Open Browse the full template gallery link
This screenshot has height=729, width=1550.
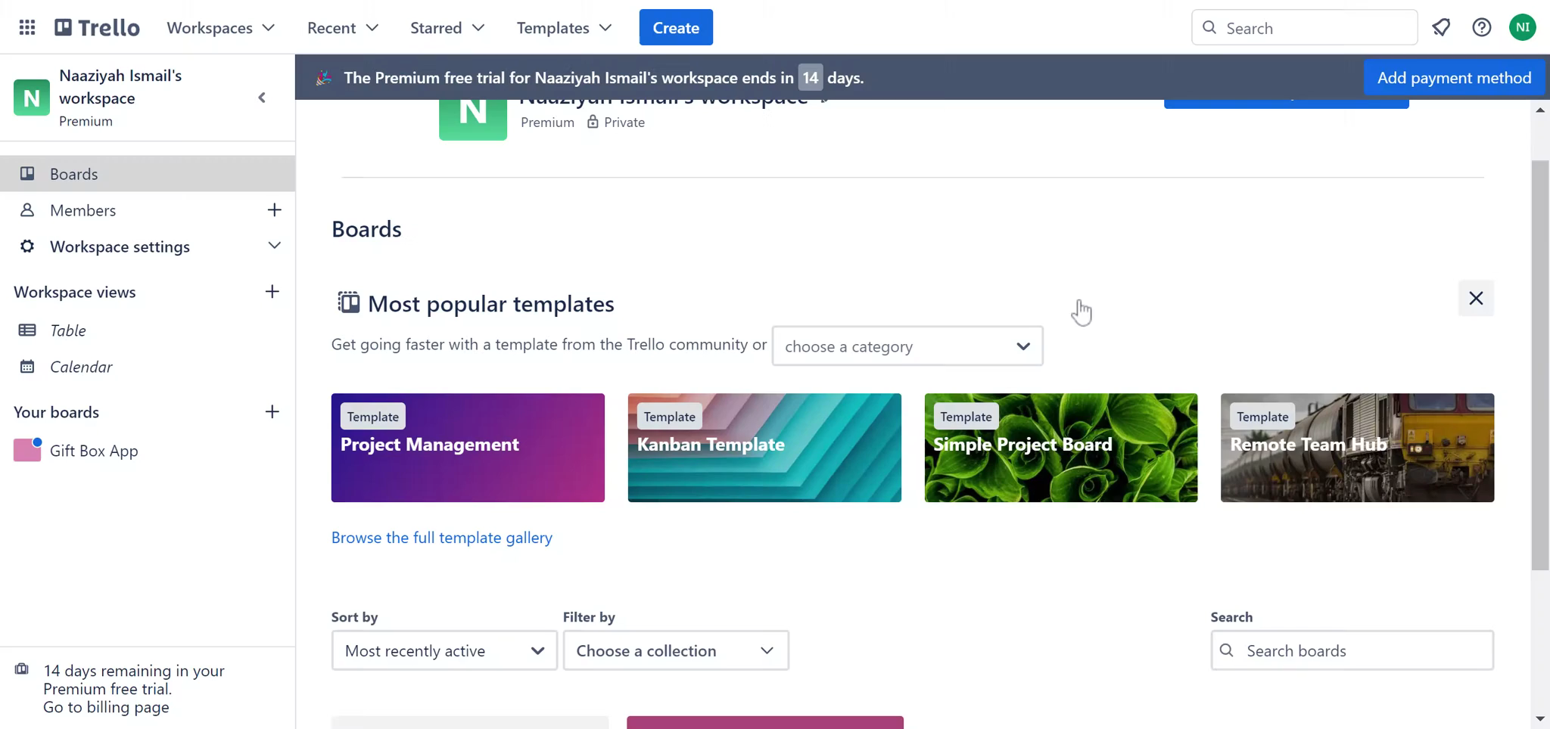point(442,538)
